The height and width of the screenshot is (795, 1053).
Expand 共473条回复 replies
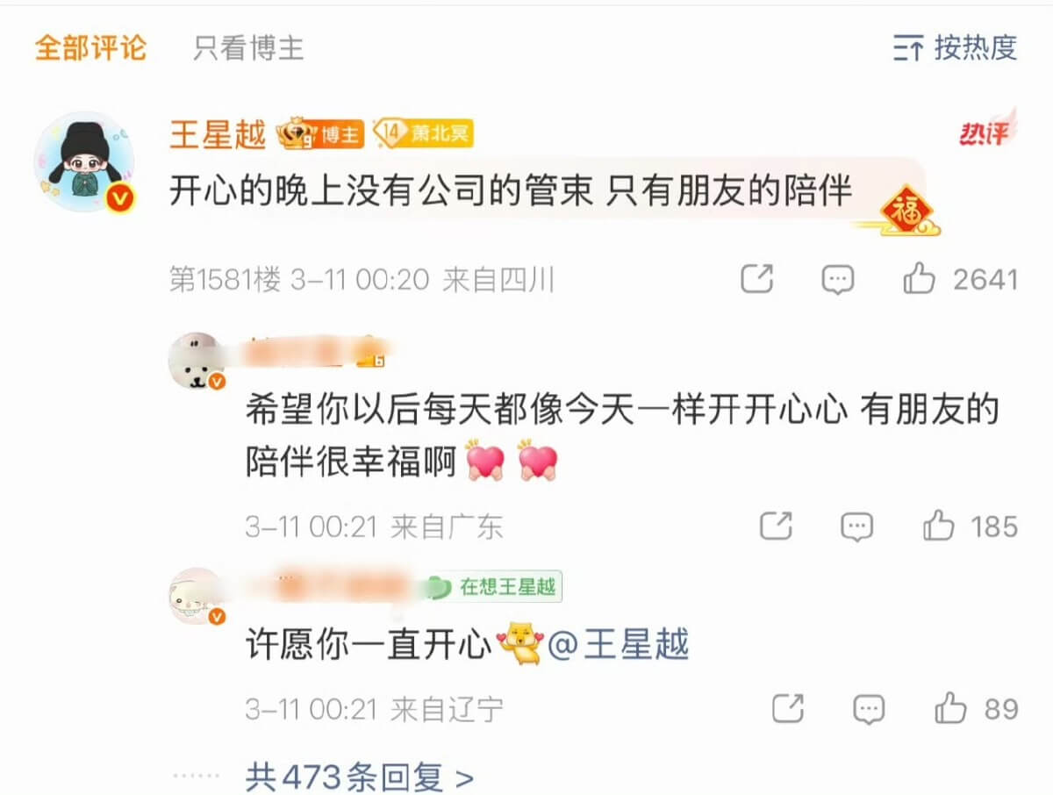(x=360, y=777)
